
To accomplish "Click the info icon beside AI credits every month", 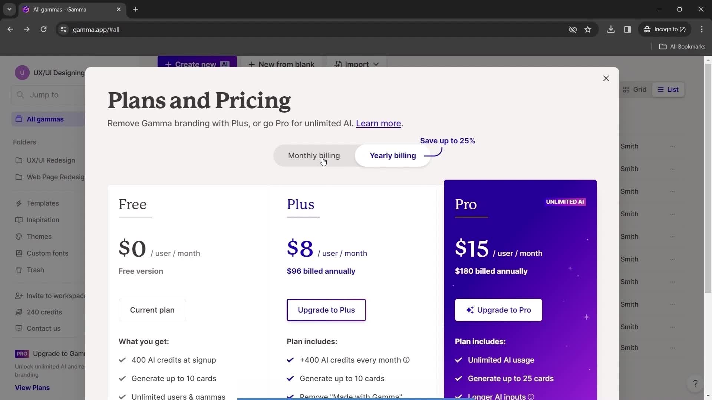I will click(x=406, y=360).
